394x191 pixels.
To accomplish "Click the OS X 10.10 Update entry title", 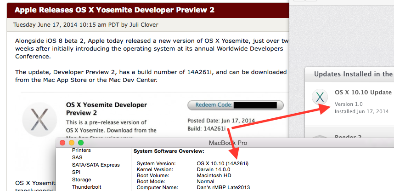I will pyautogui.click(x=363, y=93).
